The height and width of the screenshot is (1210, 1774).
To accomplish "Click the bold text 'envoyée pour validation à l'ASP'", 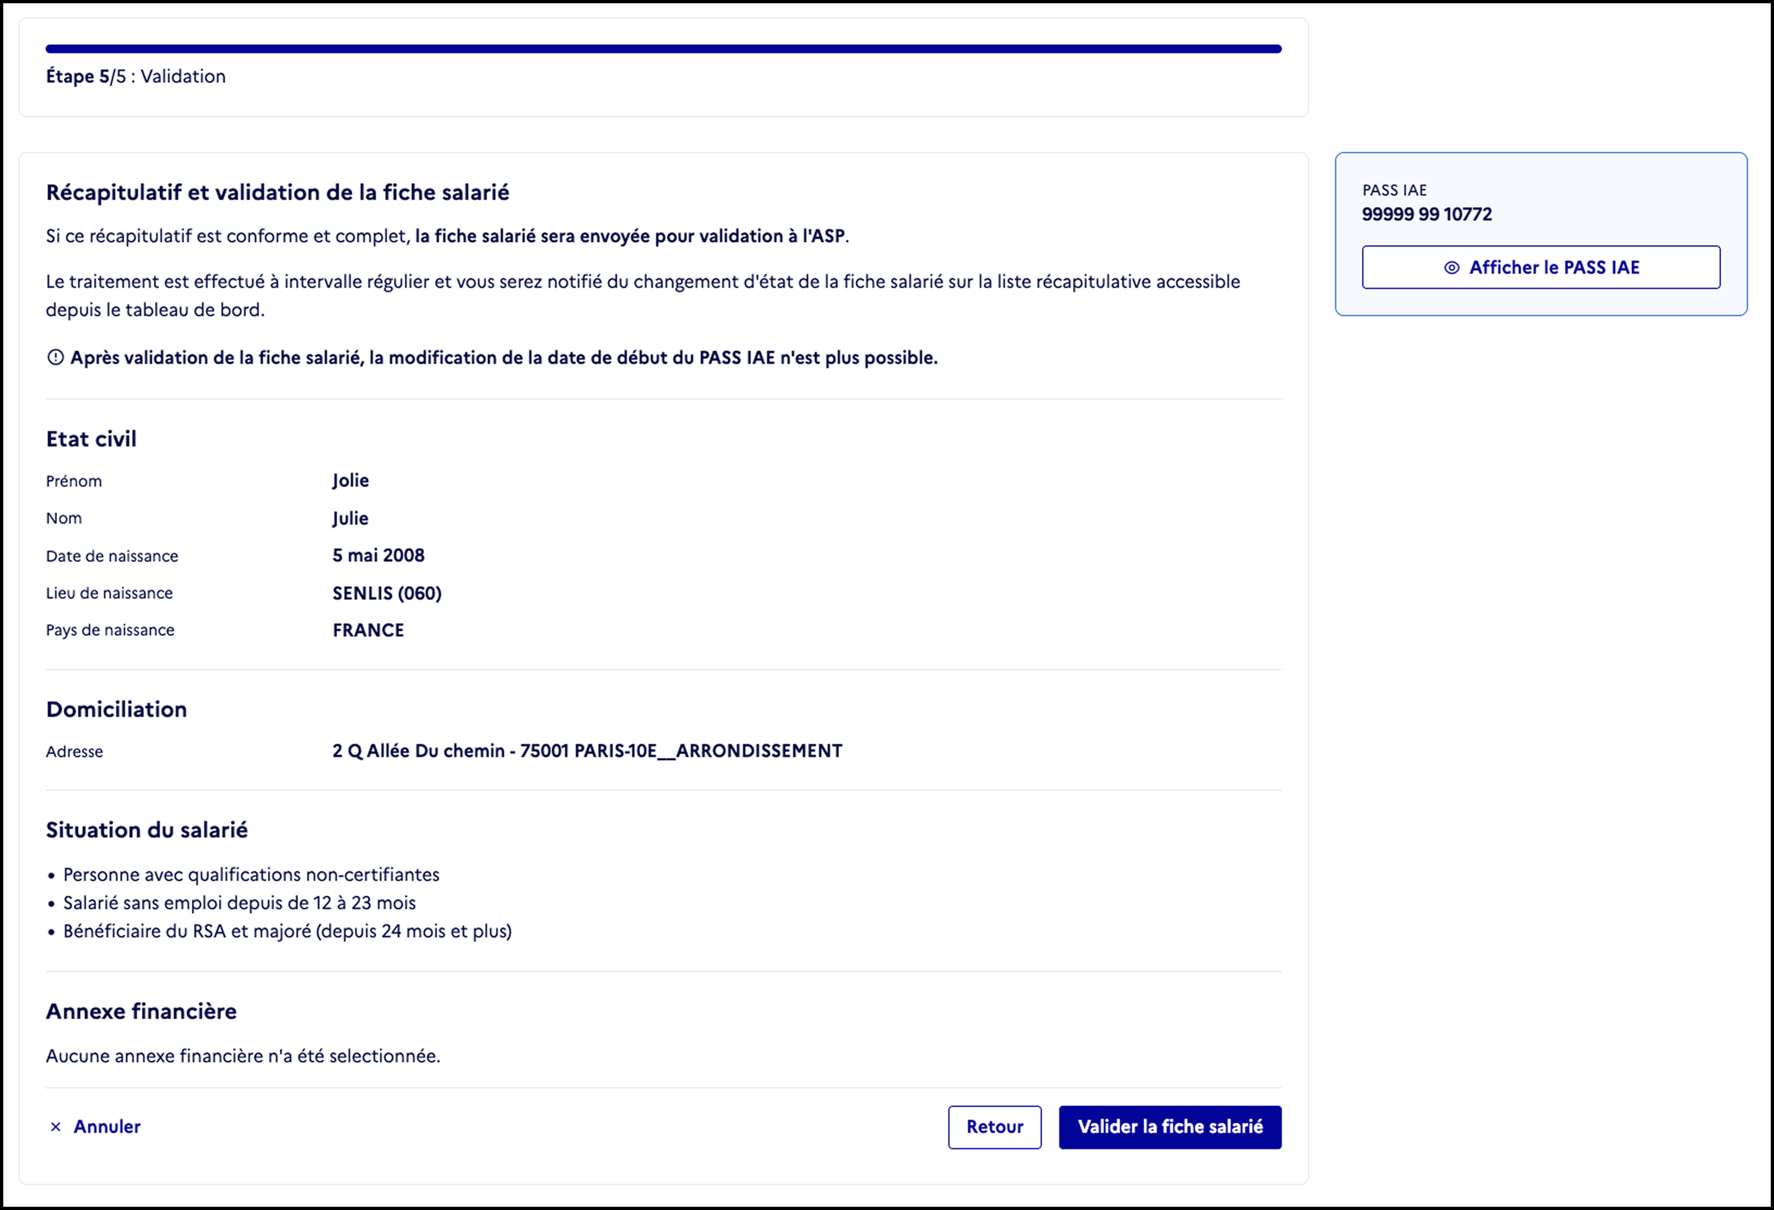I will [x=713, y=236].
